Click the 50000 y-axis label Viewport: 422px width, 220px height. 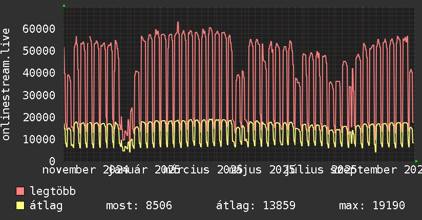tap(39, 51)
